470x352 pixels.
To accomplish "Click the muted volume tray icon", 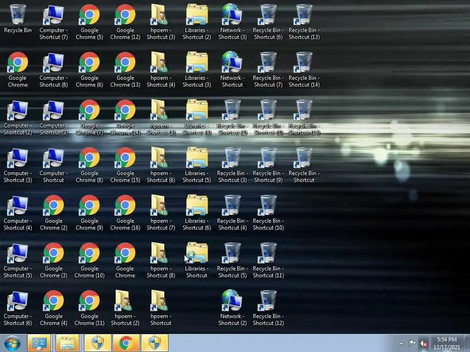I will click(423, 343).
